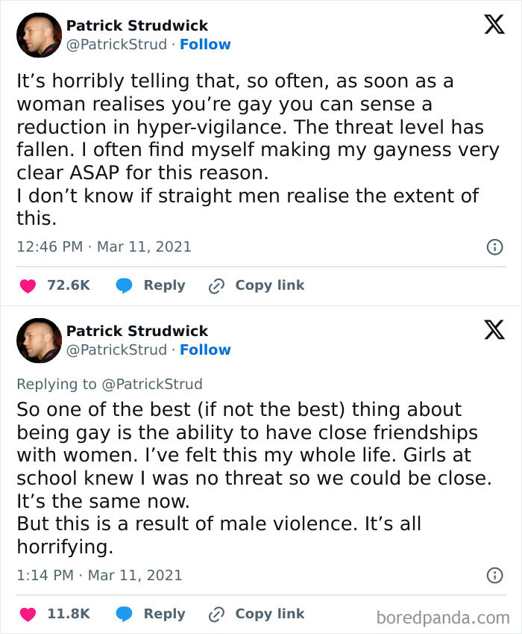This screenshot has width=522, height=634.
Task: Toggle Follow on the reply tweet
Action: 206,349
